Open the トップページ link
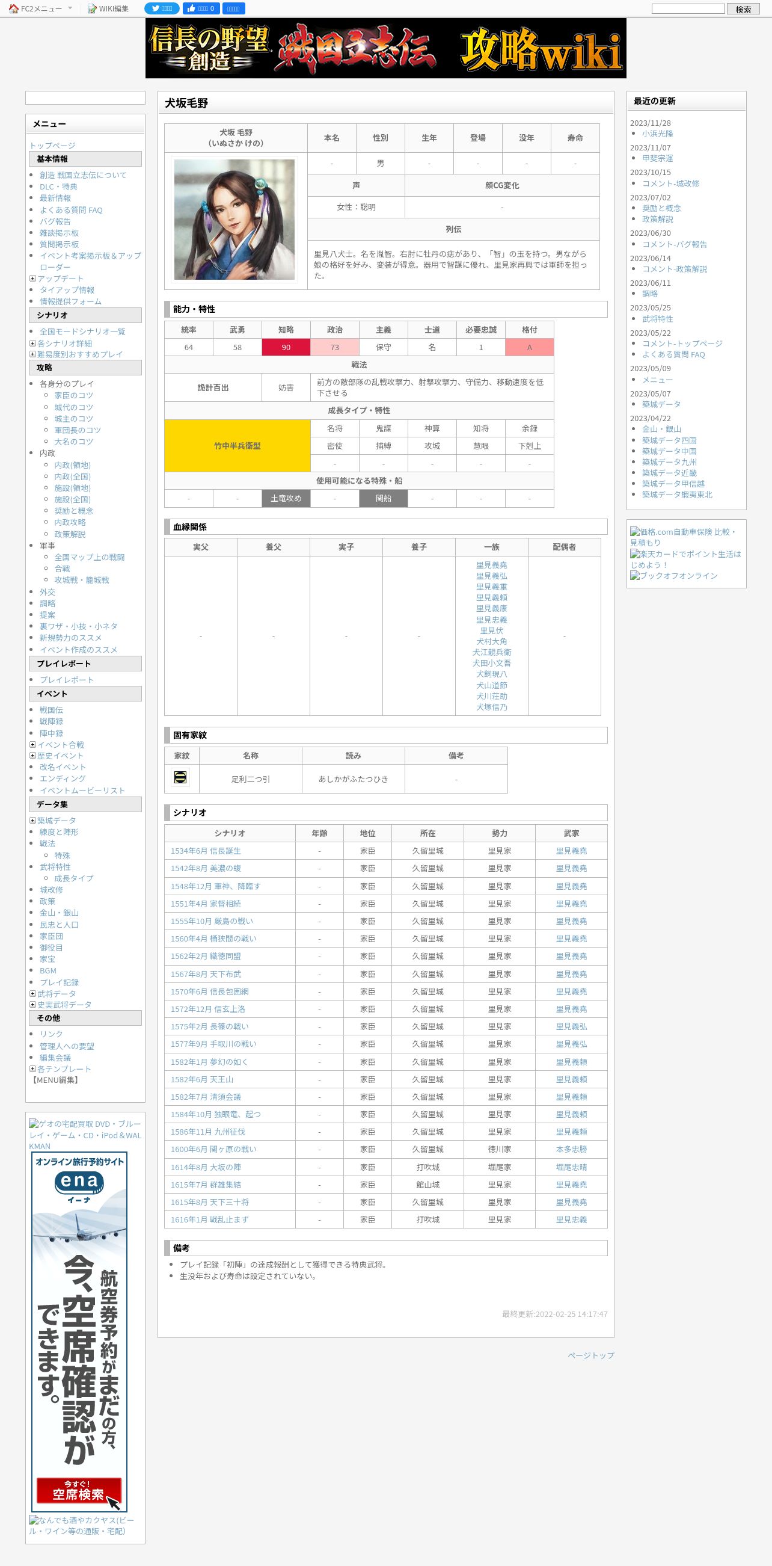Image resolution: width=772 pixels, height=1566 pixels. [52, 146]
